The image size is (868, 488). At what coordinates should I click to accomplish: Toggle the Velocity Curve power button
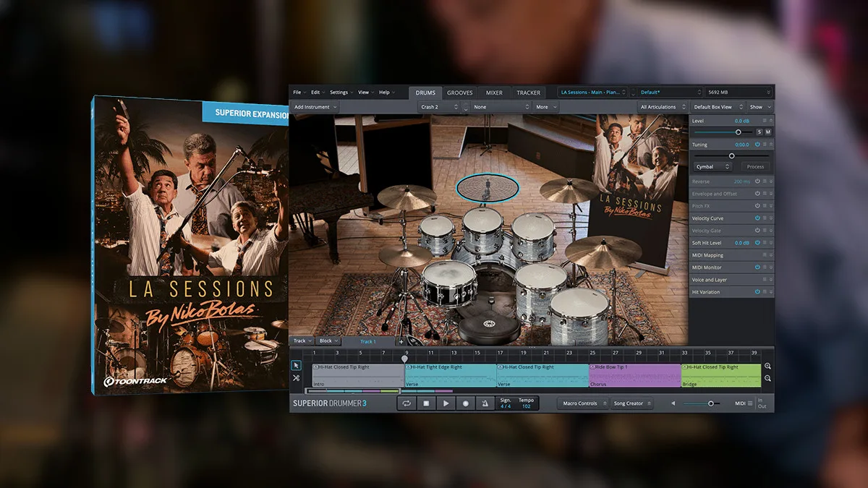click(757, 218)
